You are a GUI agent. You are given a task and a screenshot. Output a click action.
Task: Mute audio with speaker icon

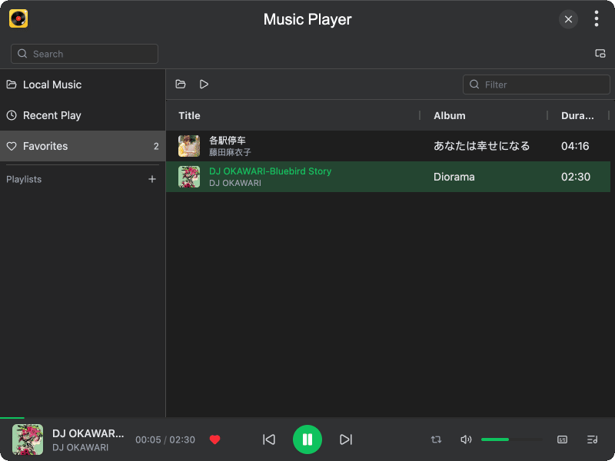[x=466, y=439]
